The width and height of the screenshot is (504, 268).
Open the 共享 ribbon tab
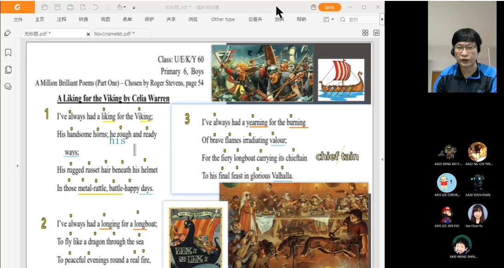(171, 19)
